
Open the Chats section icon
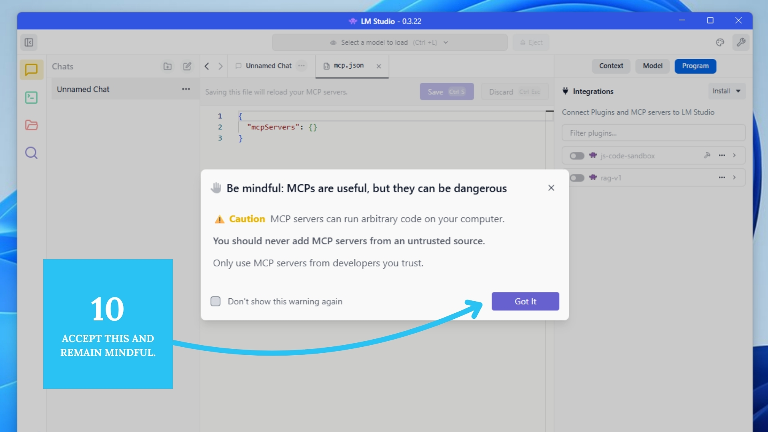pos(31,70)
